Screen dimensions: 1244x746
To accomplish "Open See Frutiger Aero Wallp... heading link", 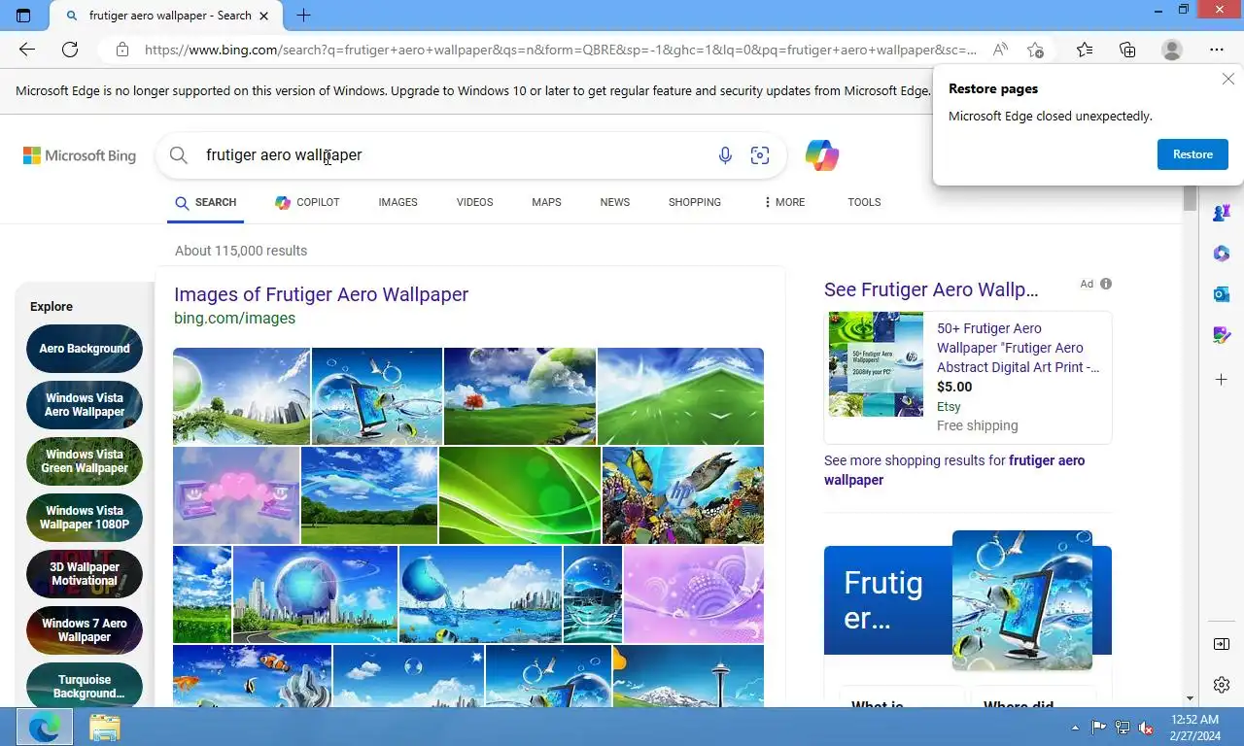I will click(x=931, y=289).
